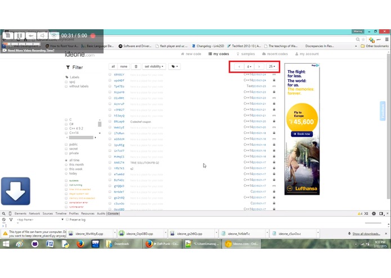
Task: Open the set visibility dropdown
Action: [x=154, y=66]
